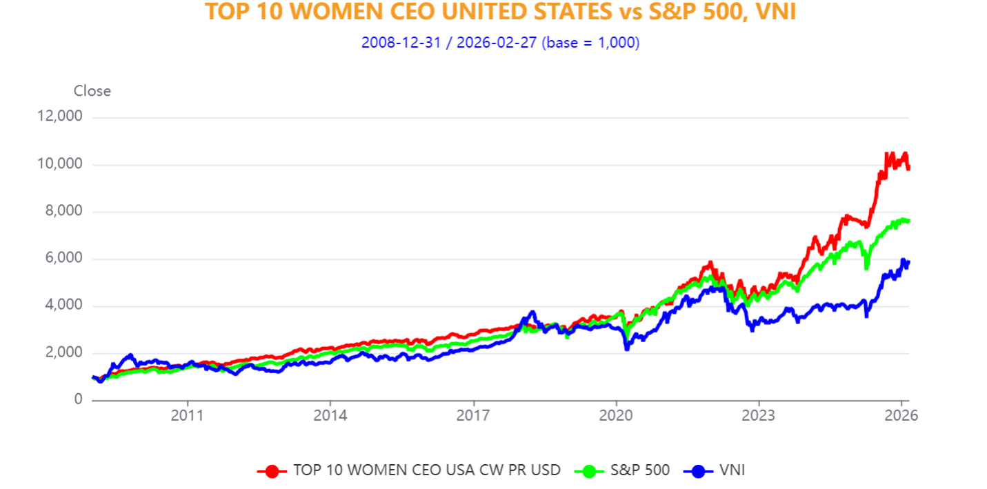Click the 2017 x-axis label
The image size is (987, 489).
click(x=473, y=416)
